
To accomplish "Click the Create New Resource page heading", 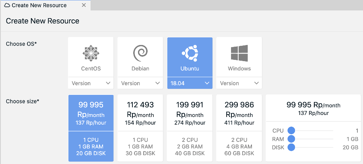I will (x=43, y=21).
